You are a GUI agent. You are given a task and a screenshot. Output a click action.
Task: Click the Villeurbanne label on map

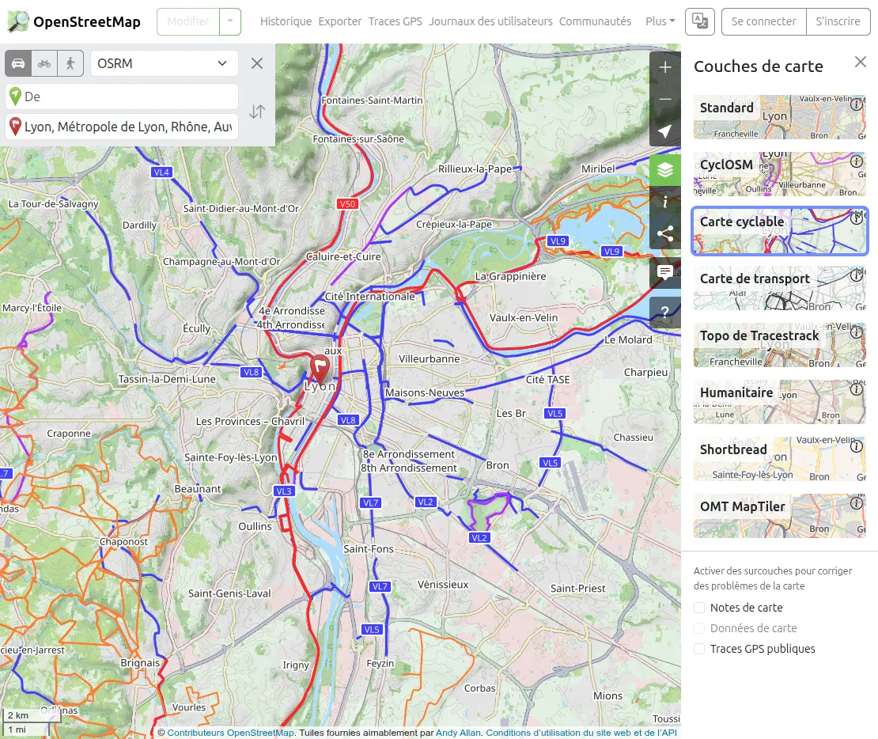coord(429,358)
